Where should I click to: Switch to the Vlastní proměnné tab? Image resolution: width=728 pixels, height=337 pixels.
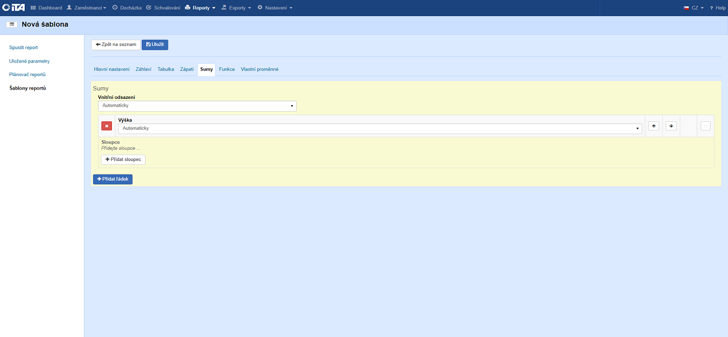pyautogui.click(x=259, y=69)
